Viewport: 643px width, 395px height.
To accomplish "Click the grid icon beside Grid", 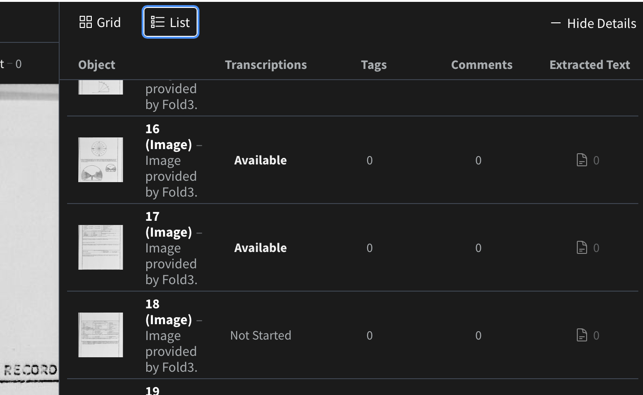I will (x=86, y=22).
